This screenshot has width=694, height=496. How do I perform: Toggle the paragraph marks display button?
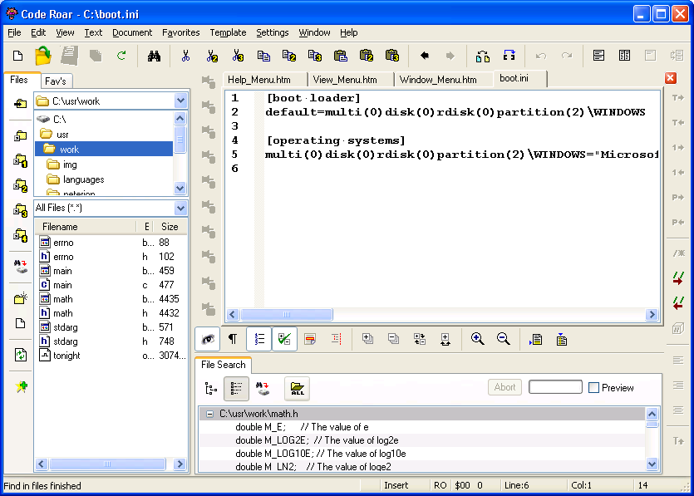(233, 339)
